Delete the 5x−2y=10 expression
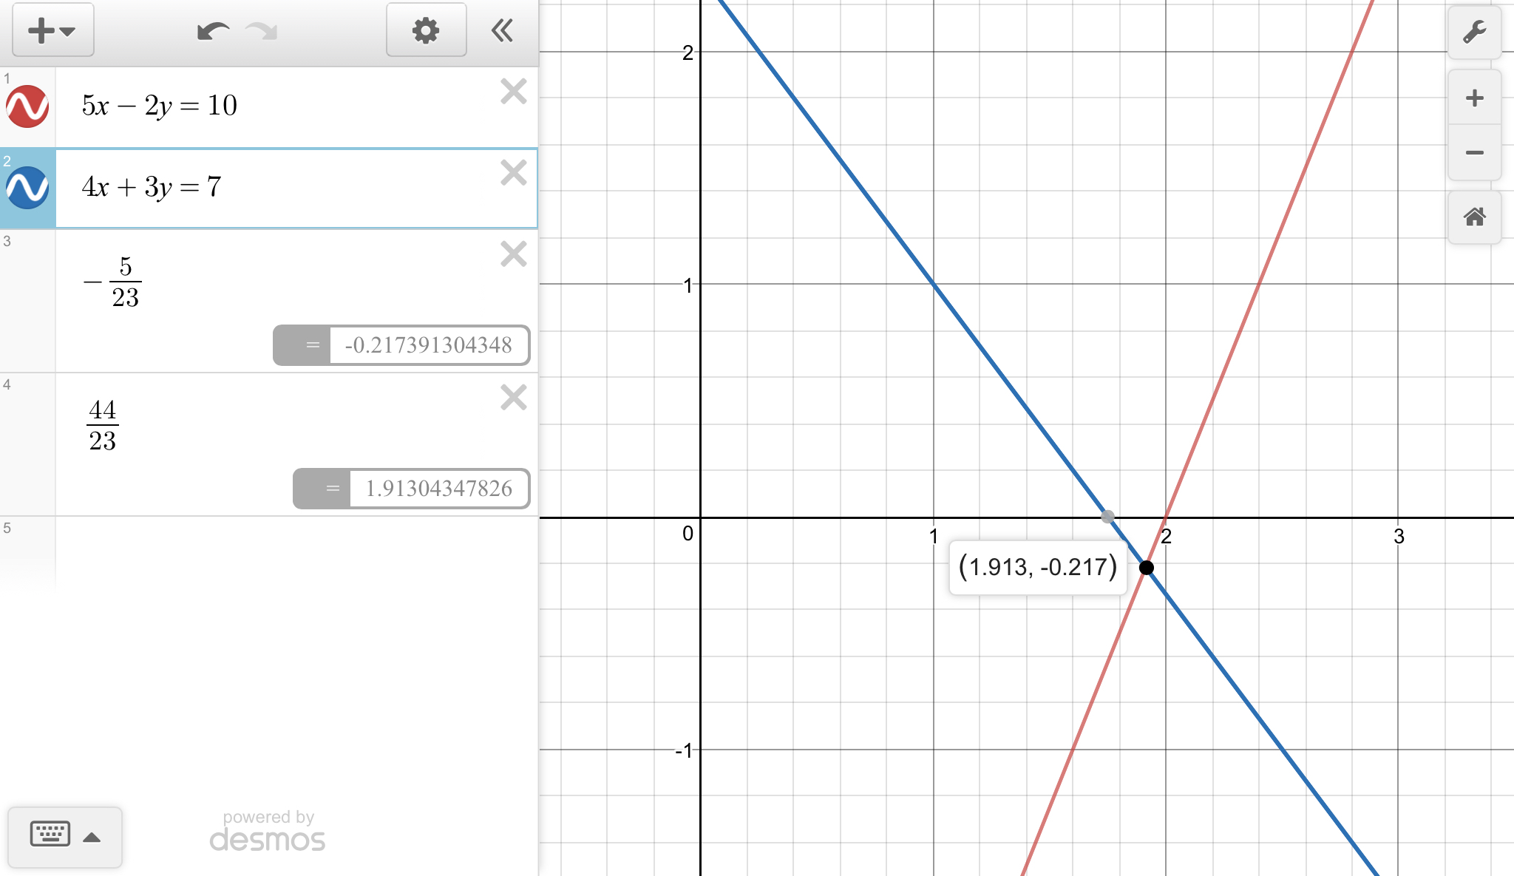Viewport: 1514px width, 876px height. pos(513,92)
